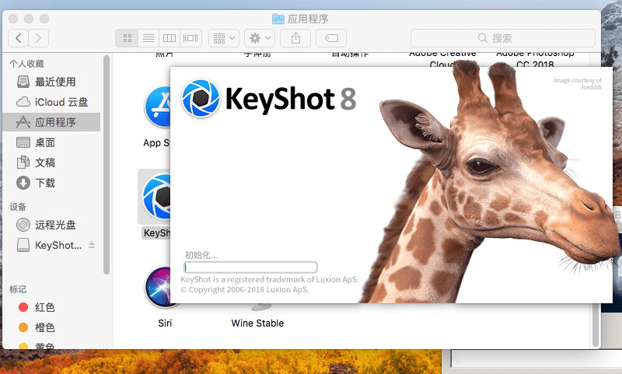Select the 橙色 tag

(51, 327)
